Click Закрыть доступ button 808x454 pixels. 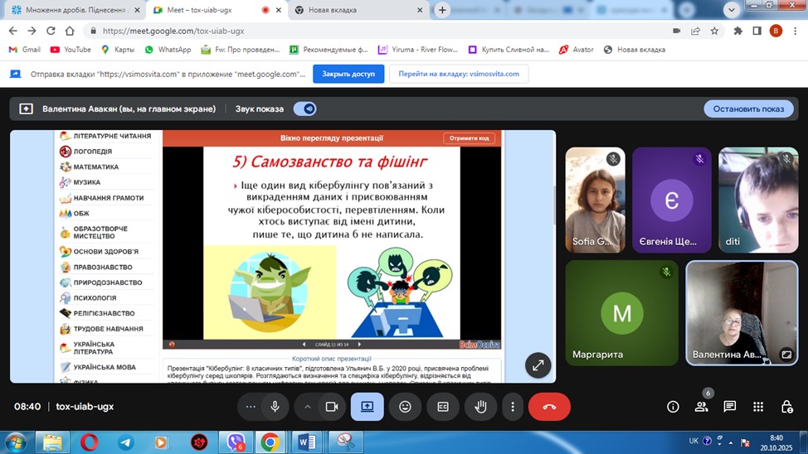tap(348, 74)
